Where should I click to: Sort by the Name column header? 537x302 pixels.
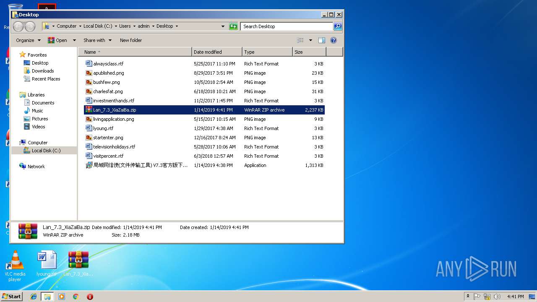(x=135, y=52)
